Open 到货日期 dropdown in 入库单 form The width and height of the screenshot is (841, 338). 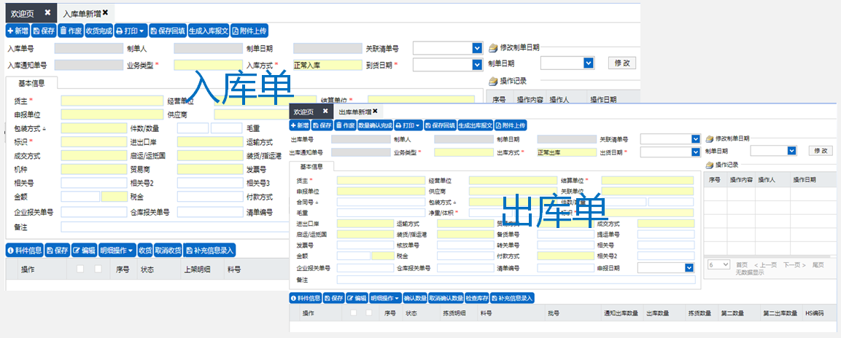pos(477,64)
